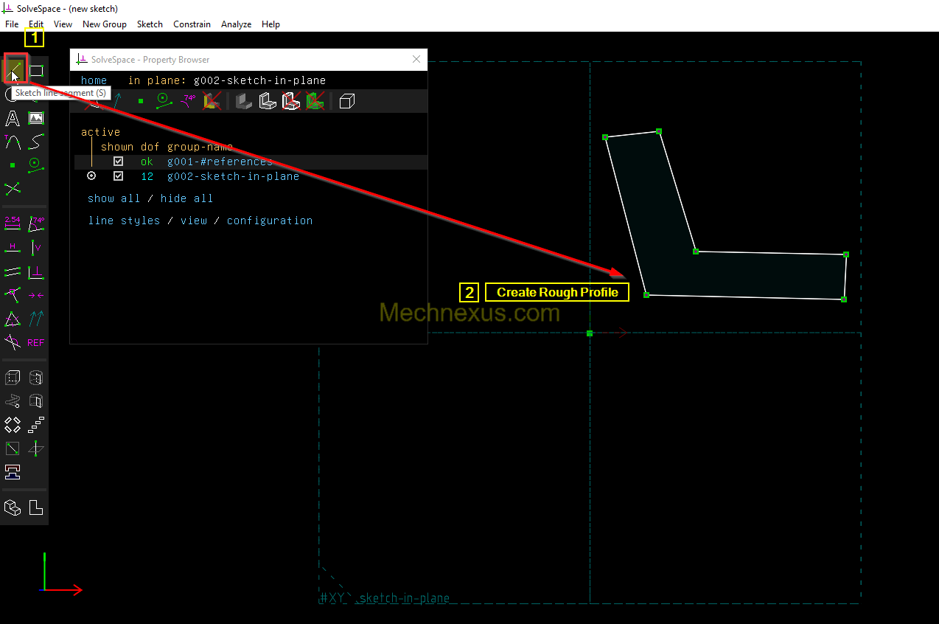Screen dimensions: 939x624
Task: Toggle crossed-out white solid edges visibility icon
Action: point(291,101)
